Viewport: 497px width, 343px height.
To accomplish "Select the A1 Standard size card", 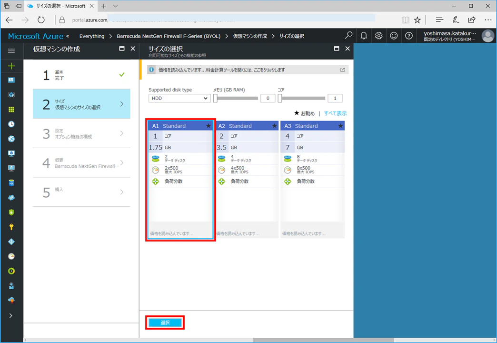I will click(181, 180).
